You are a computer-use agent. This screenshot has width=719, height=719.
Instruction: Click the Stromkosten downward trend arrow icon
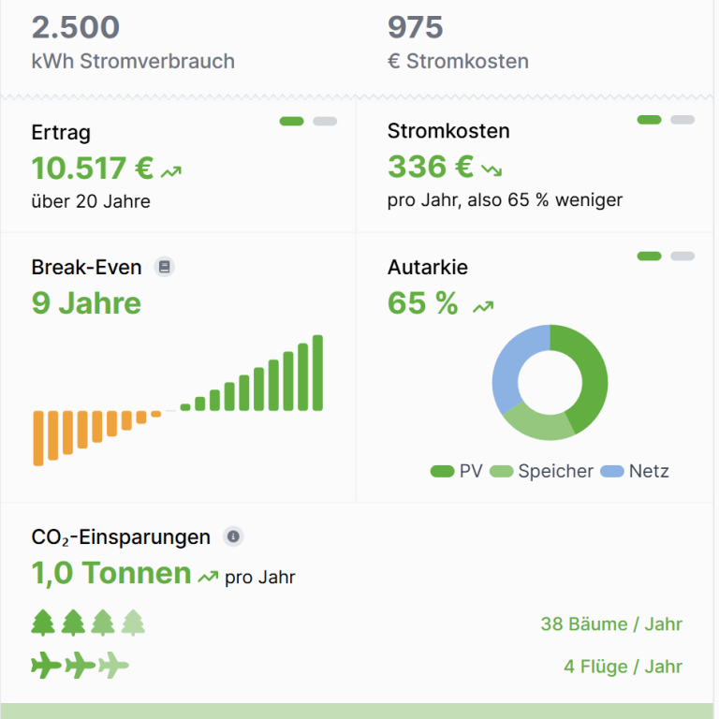[492, 170]
